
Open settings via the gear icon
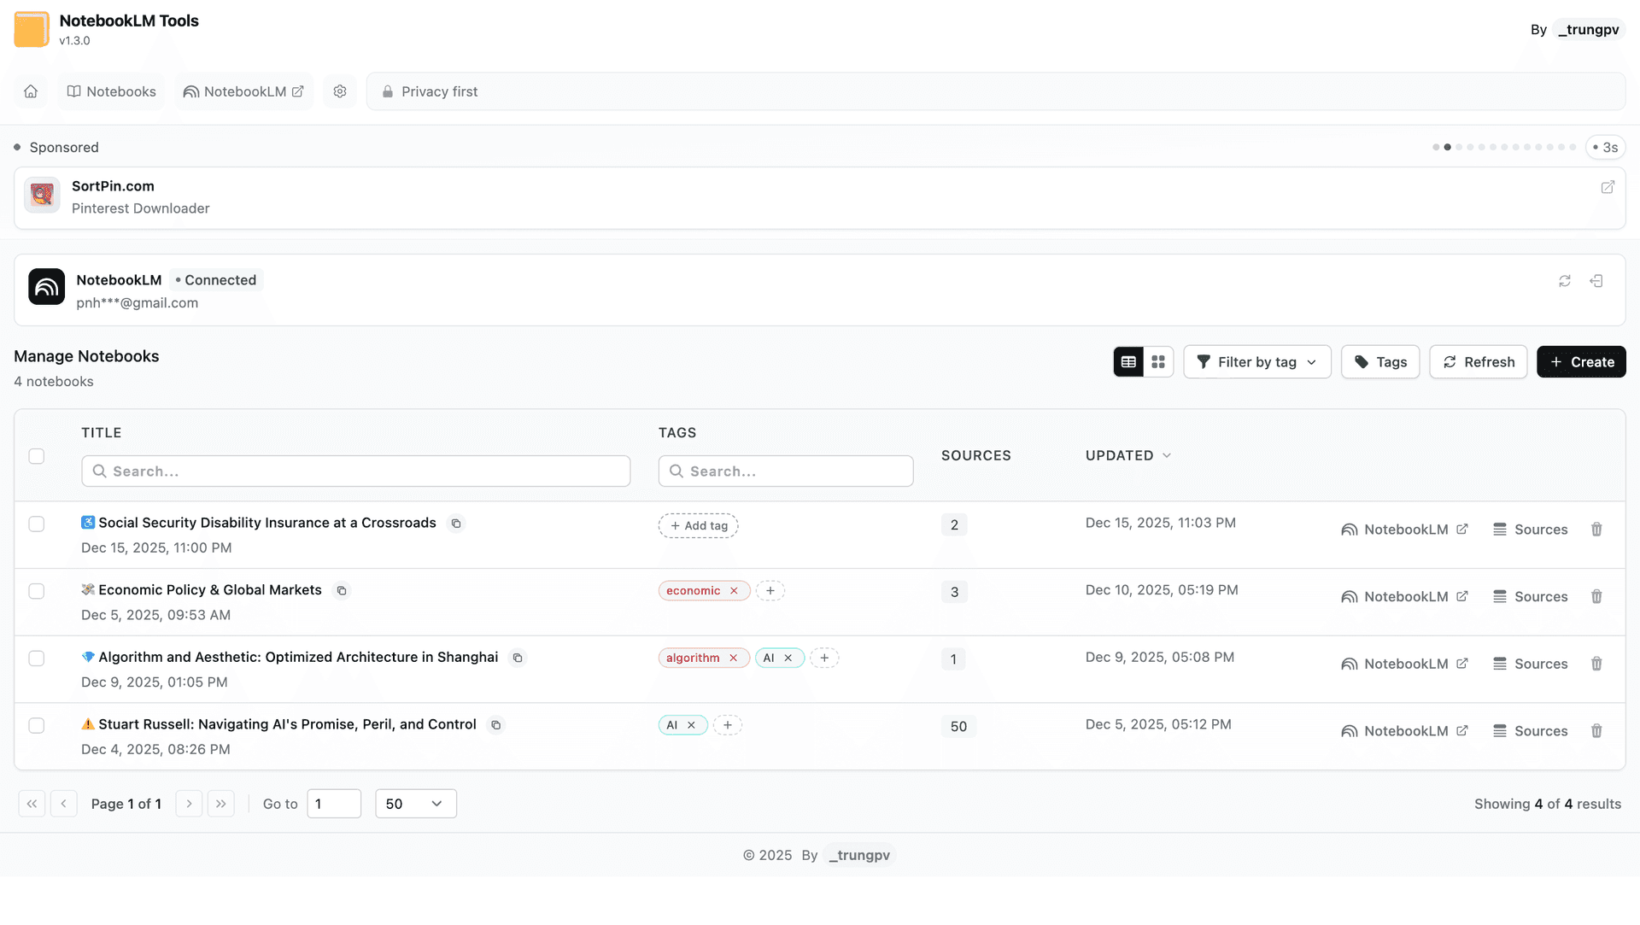[x=339, y=91]
